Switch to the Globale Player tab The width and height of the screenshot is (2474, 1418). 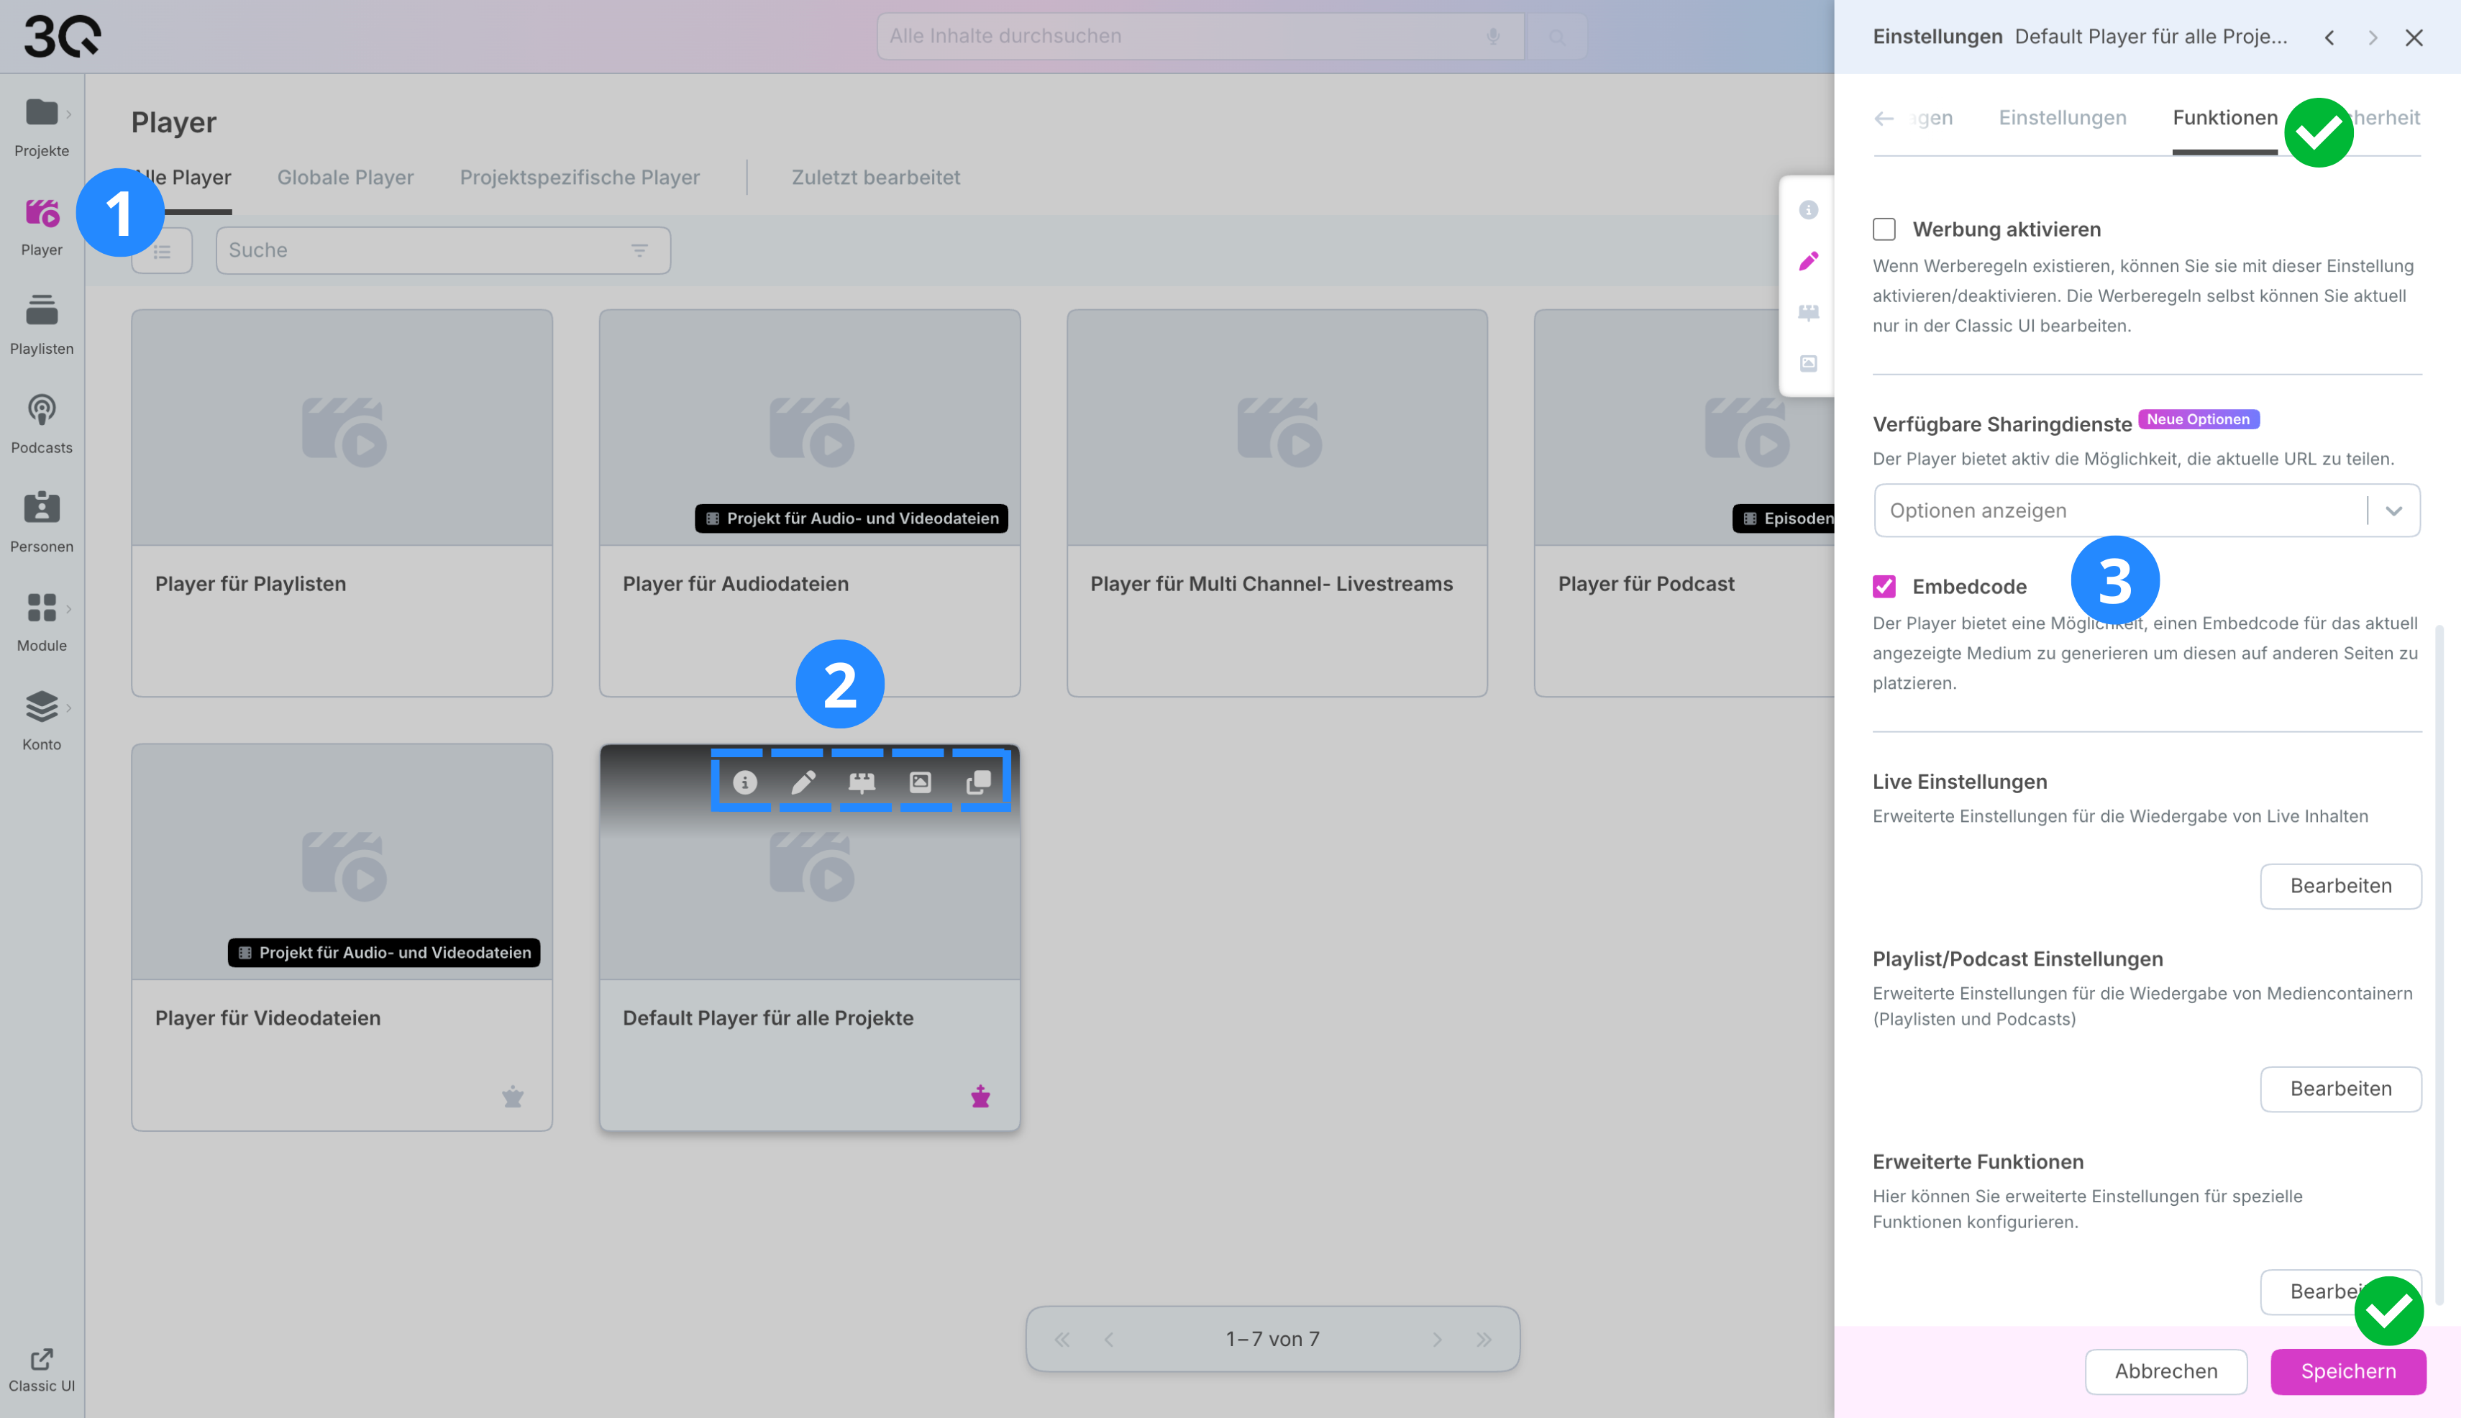click(347, 178)
